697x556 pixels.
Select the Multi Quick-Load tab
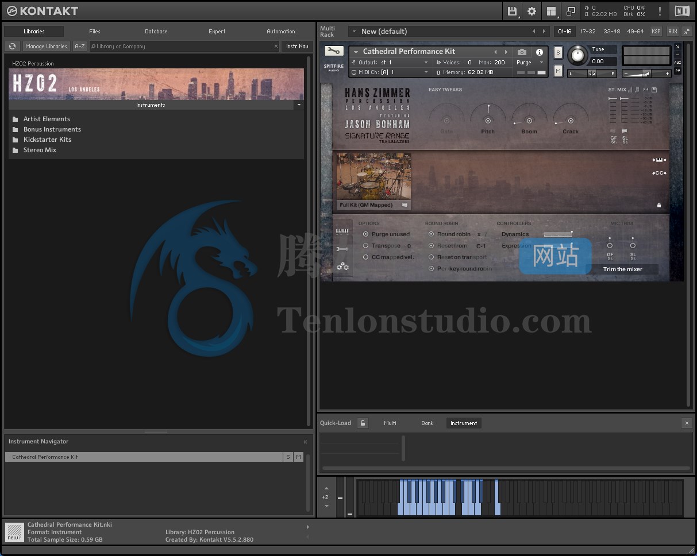(390, 423)
